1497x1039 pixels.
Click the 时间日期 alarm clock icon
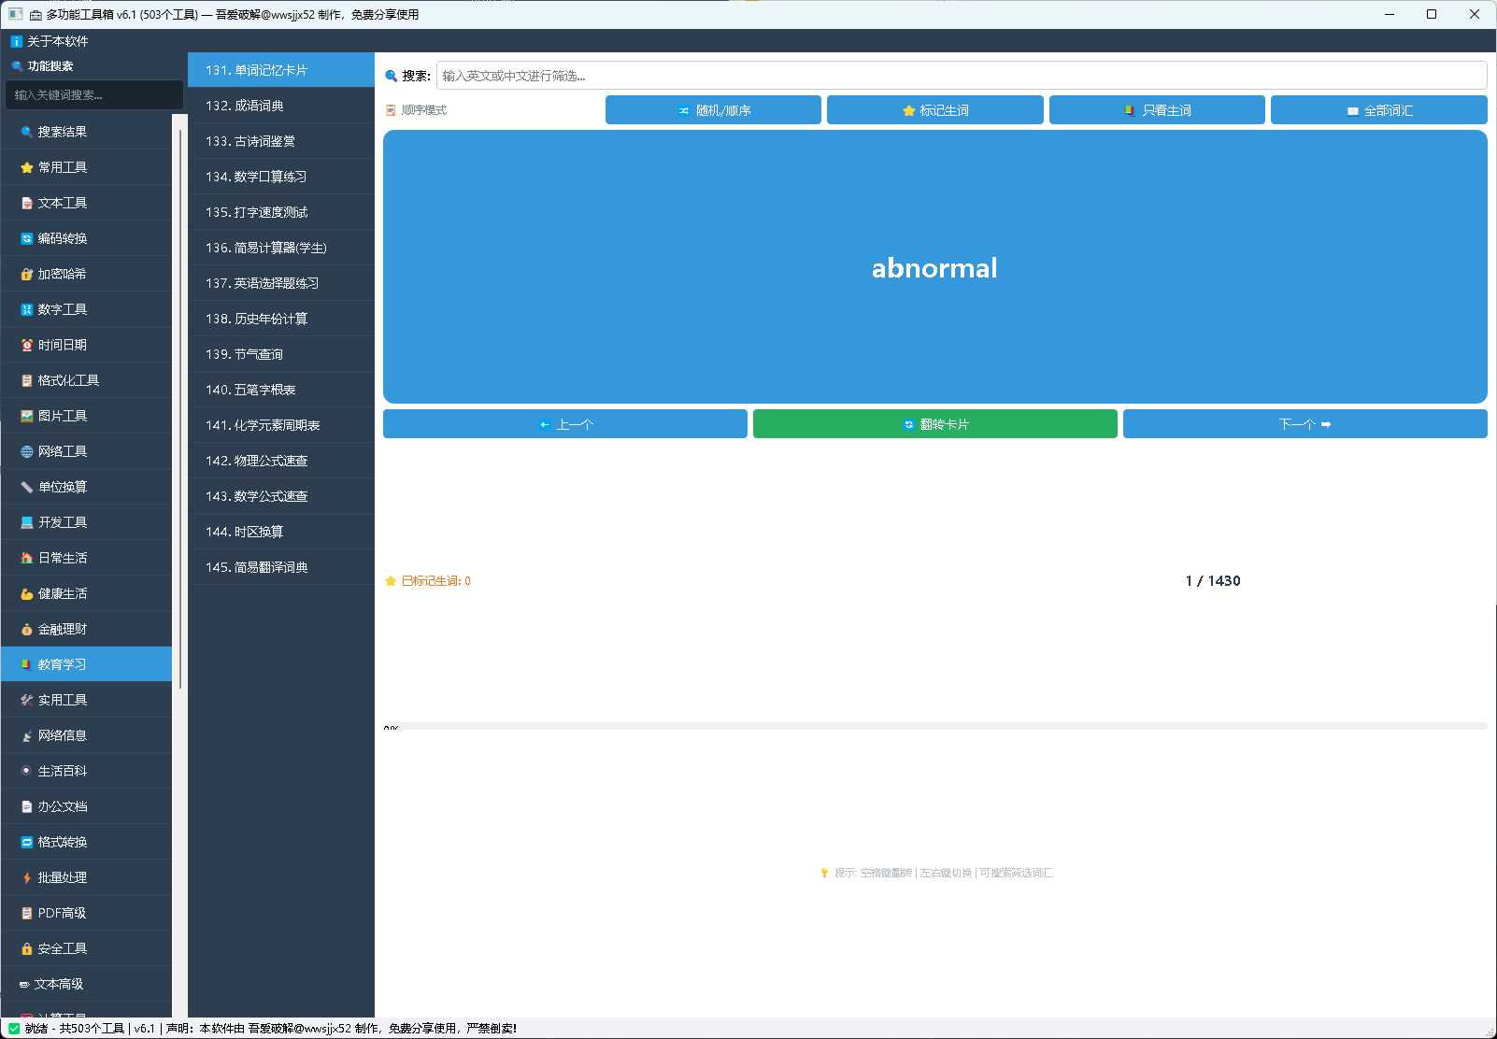27,345
